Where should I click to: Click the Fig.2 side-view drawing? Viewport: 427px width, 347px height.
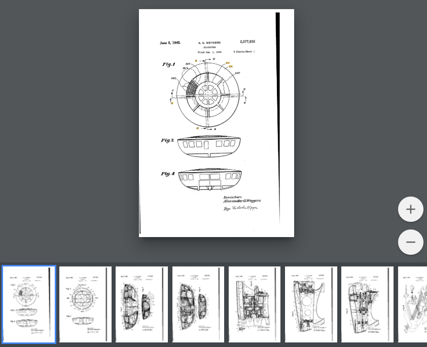point(209,147)
